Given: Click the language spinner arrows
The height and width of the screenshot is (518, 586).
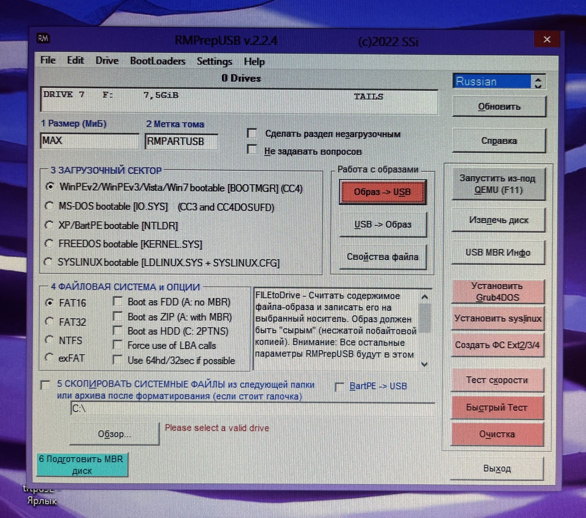Looking at the screenshot, I should click(x=538, y=82).
